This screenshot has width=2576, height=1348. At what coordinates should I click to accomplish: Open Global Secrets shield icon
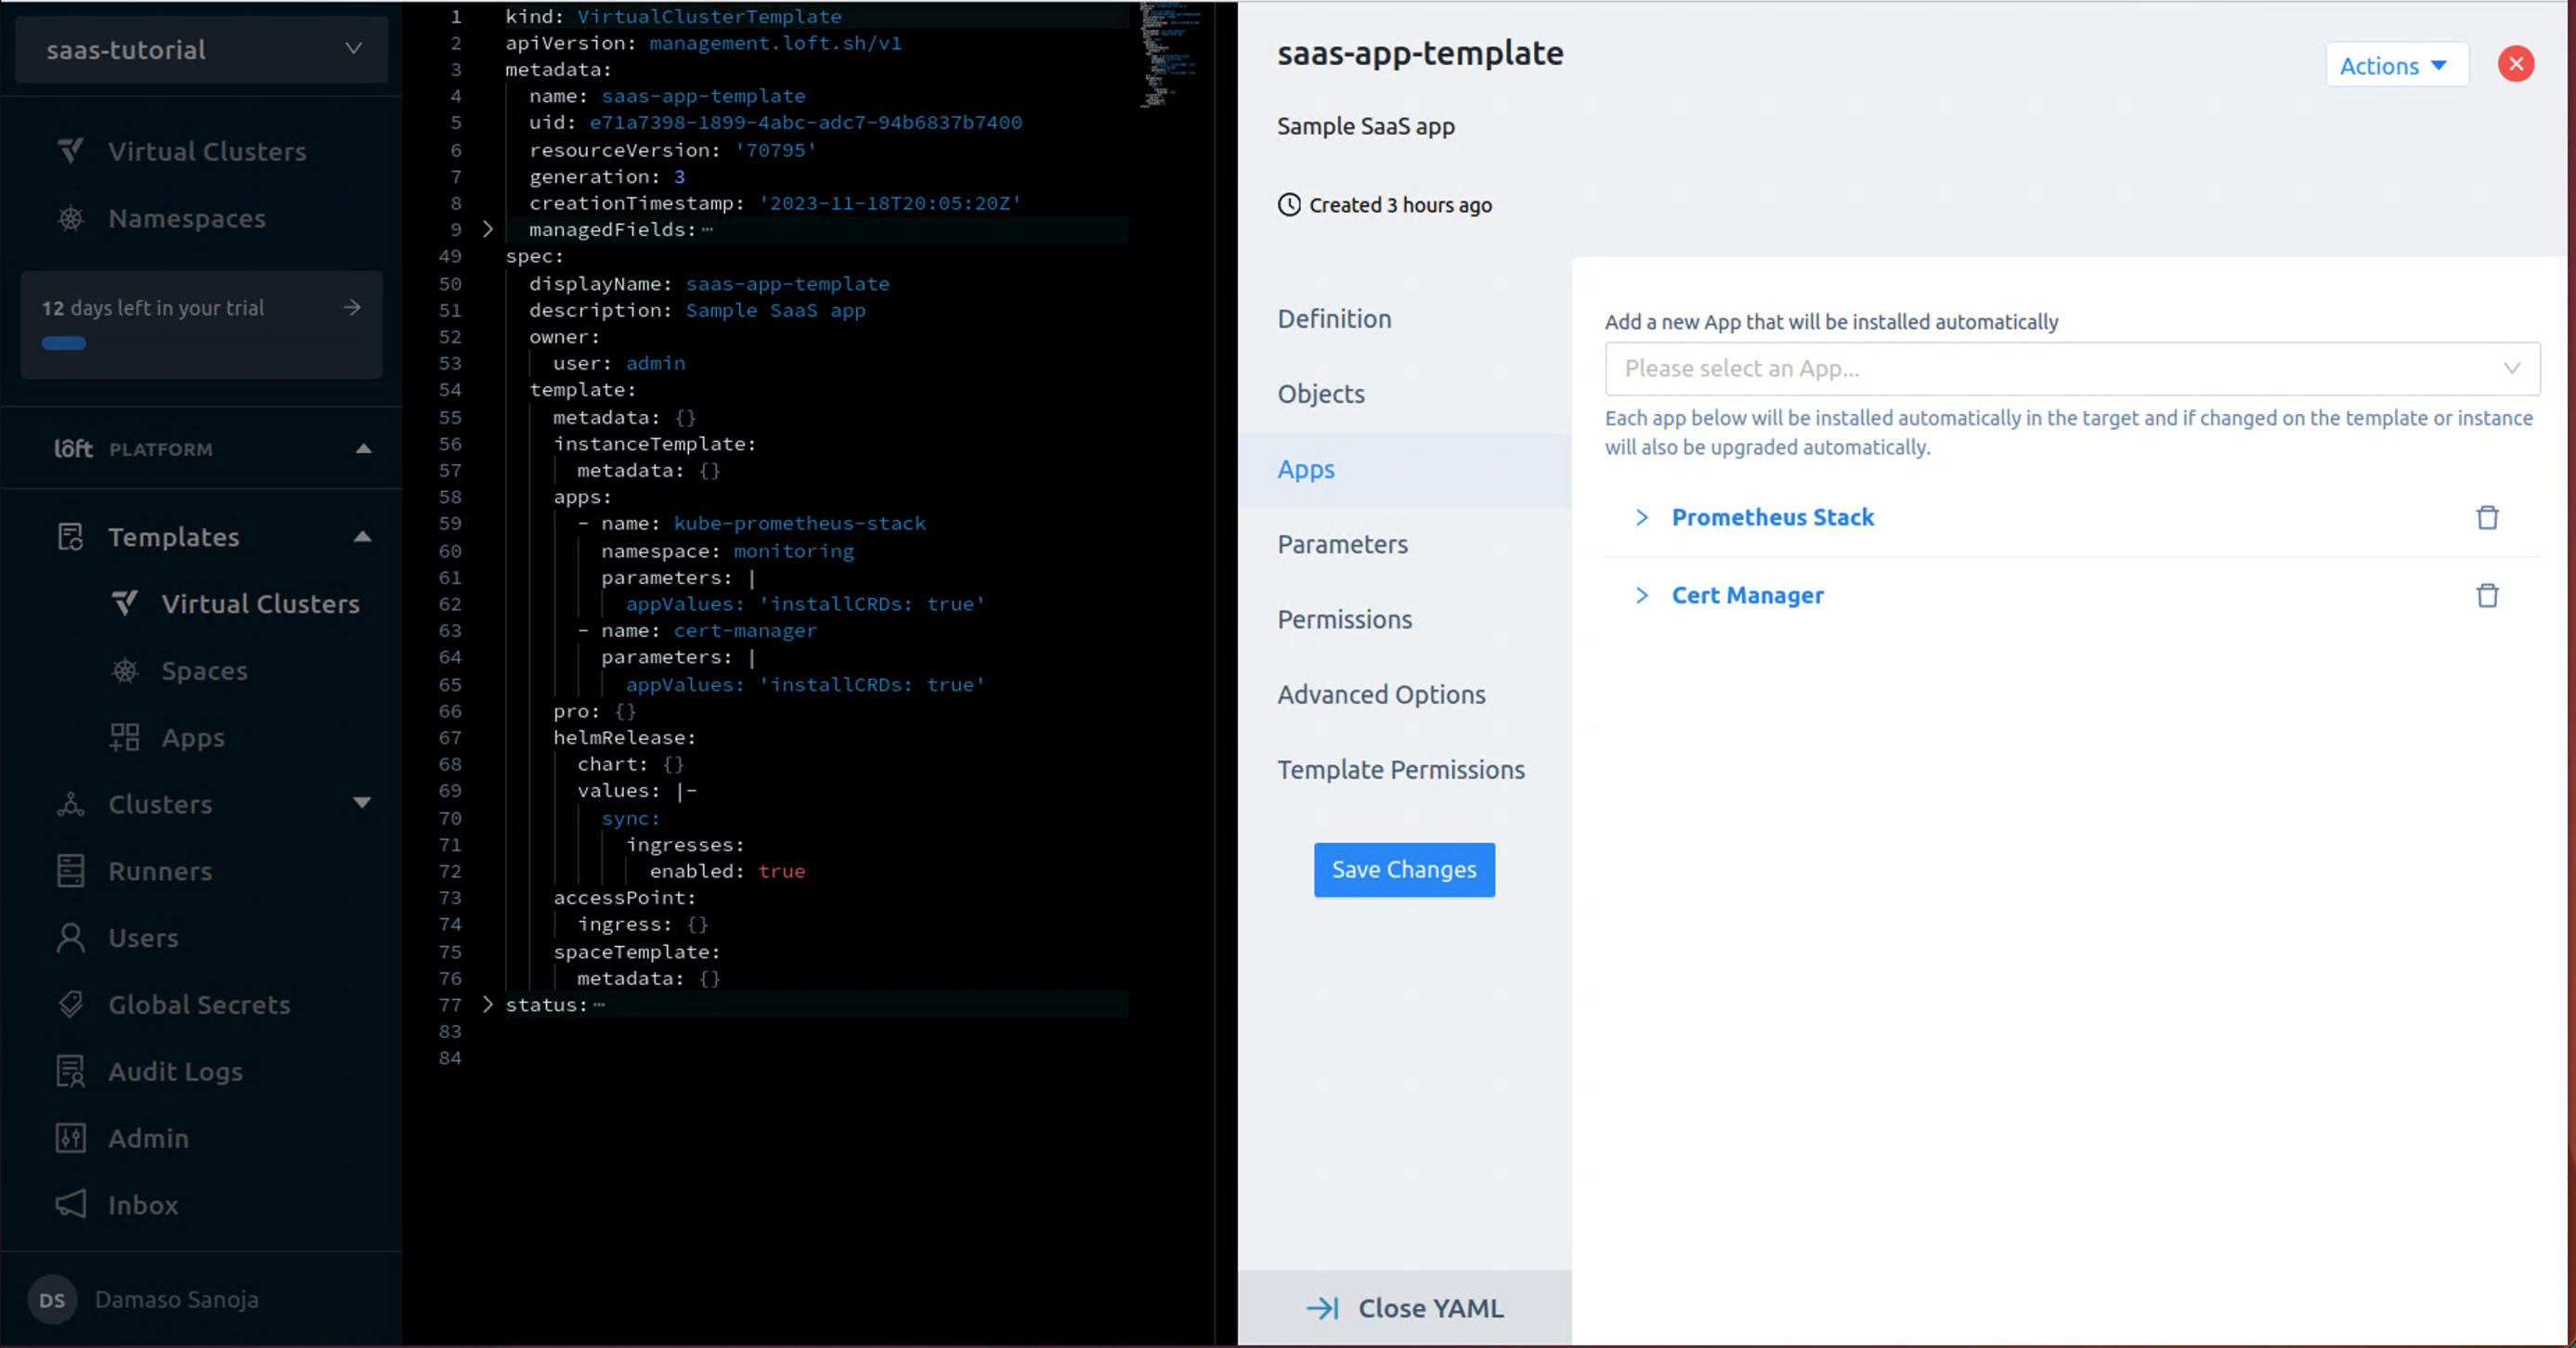70,1004
